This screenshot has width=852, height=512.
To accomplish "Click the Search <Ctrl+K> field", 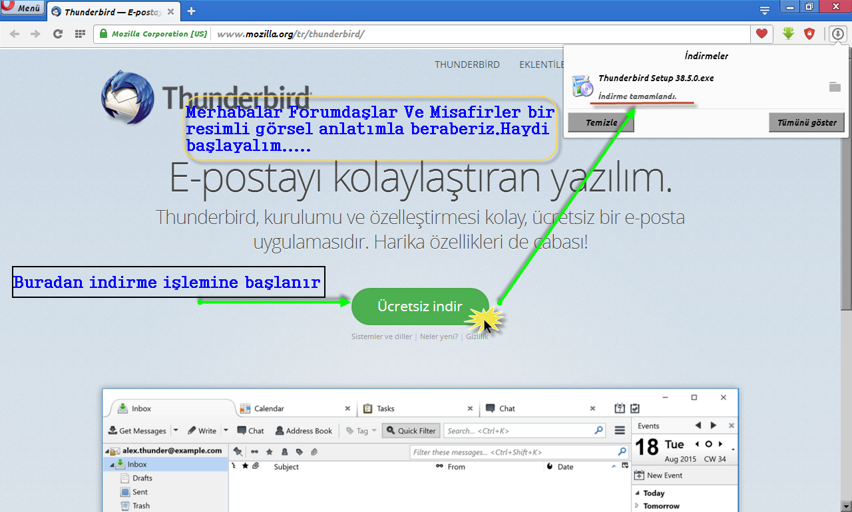I will coord(525,431).
